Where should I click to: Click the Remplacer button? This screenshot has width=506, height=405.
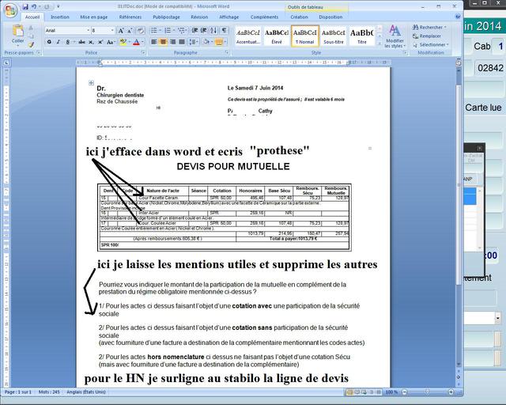pyautogui.click(x=429, y=36)
